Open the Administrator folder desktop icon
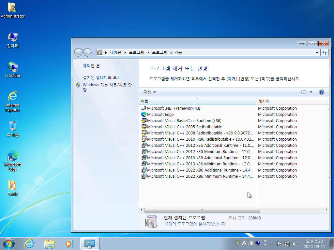The image size is (334, 250). [x=12, y=10]
